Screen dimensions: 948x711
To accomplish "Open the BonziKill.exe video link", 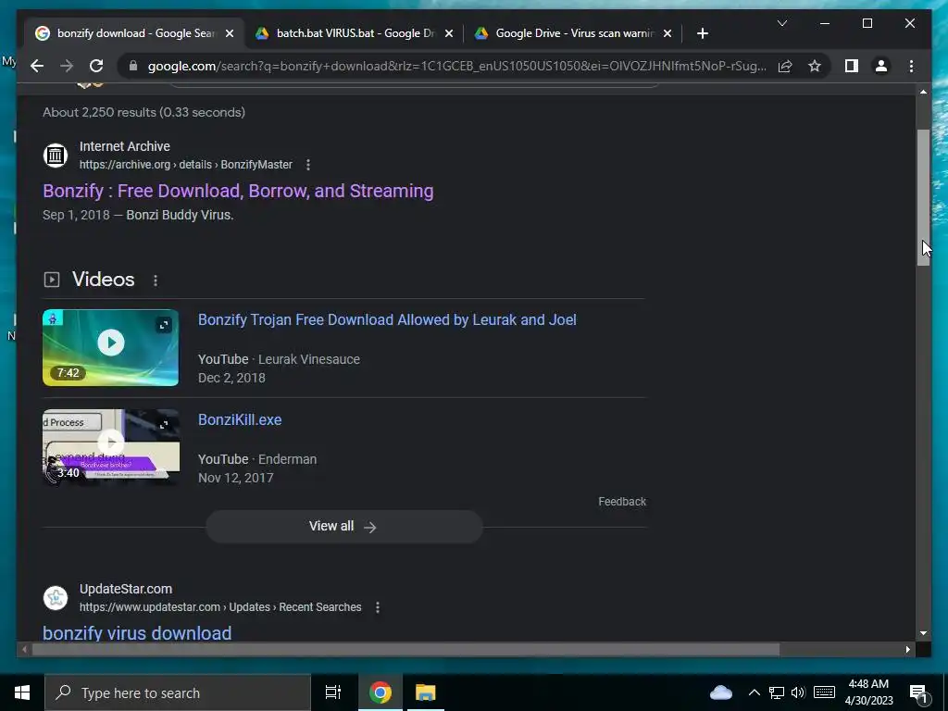I will click(x=240, y=419).
